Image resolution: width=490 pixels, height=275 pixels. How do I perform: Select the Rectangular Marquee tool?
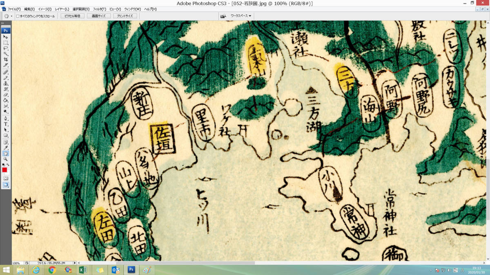[x=6, y=42]
